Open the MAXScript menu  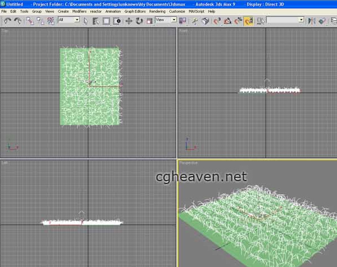(197, 11)
